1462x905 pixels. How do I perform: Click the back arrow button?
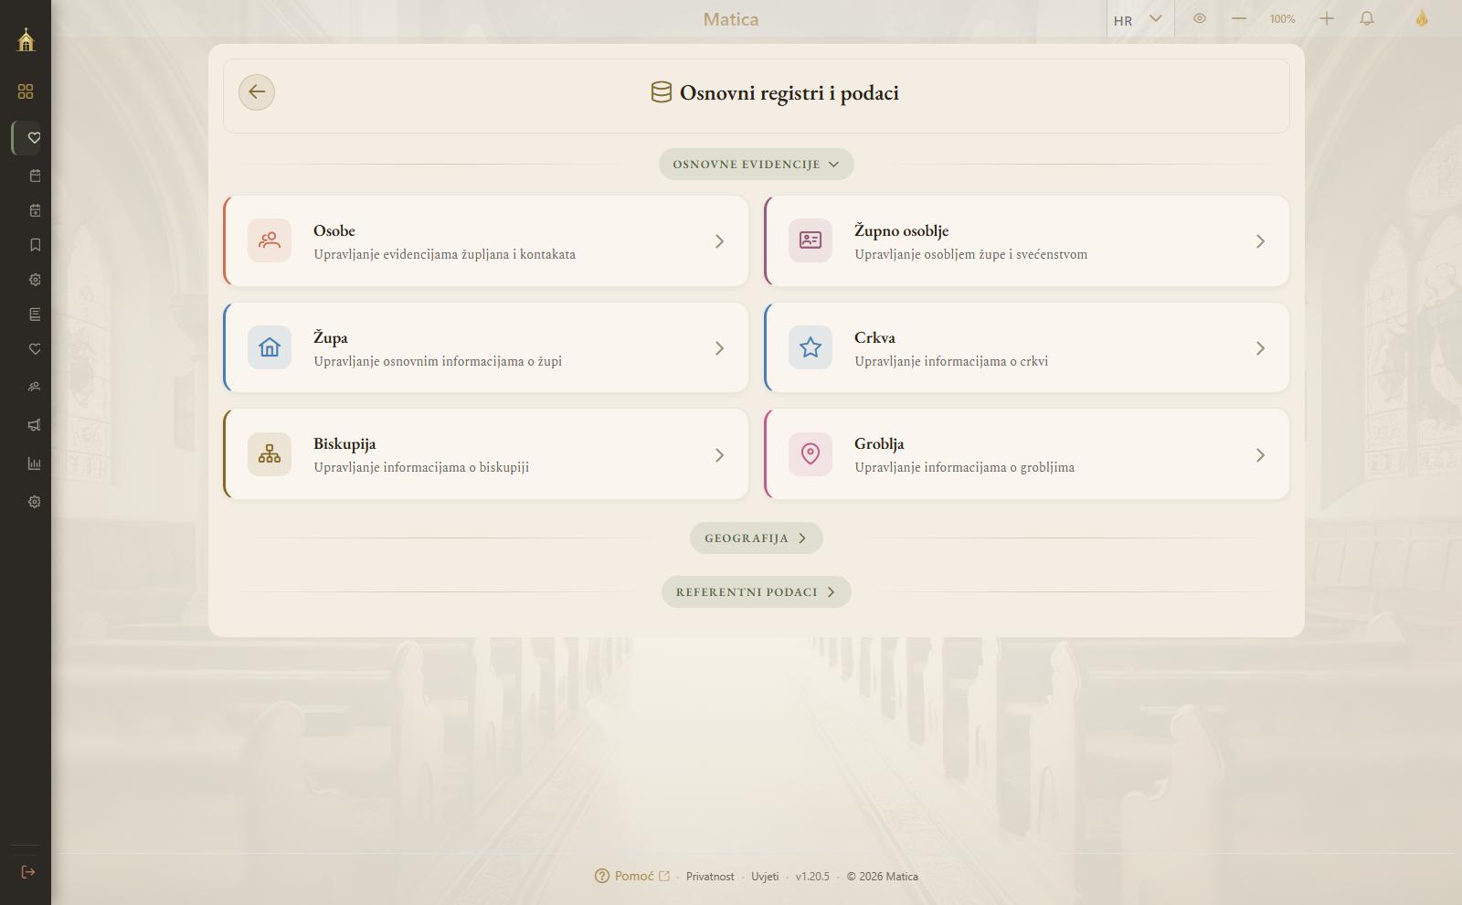tap(257, 92)
